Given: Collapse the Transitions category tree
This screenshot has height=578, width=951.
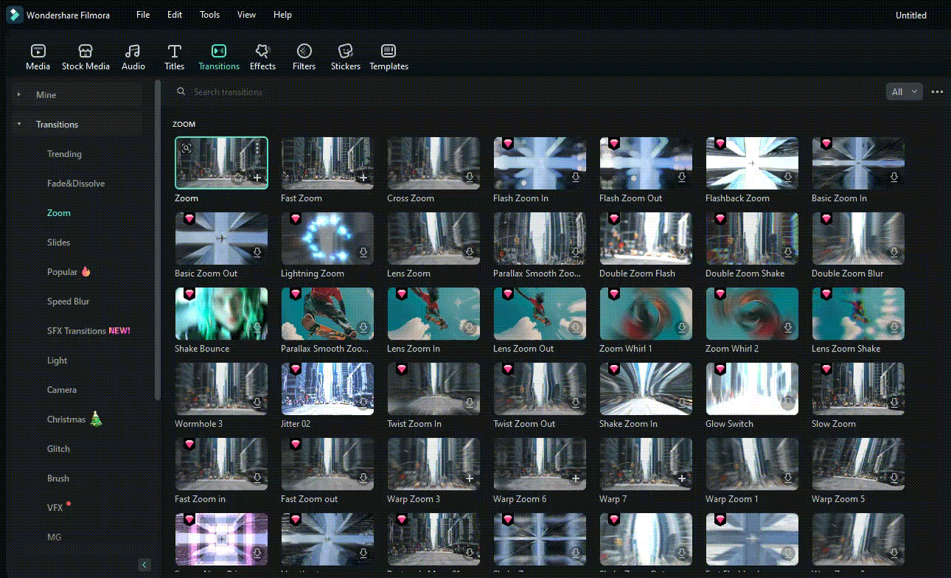Looking at the screenshot, I should point(19,125).
